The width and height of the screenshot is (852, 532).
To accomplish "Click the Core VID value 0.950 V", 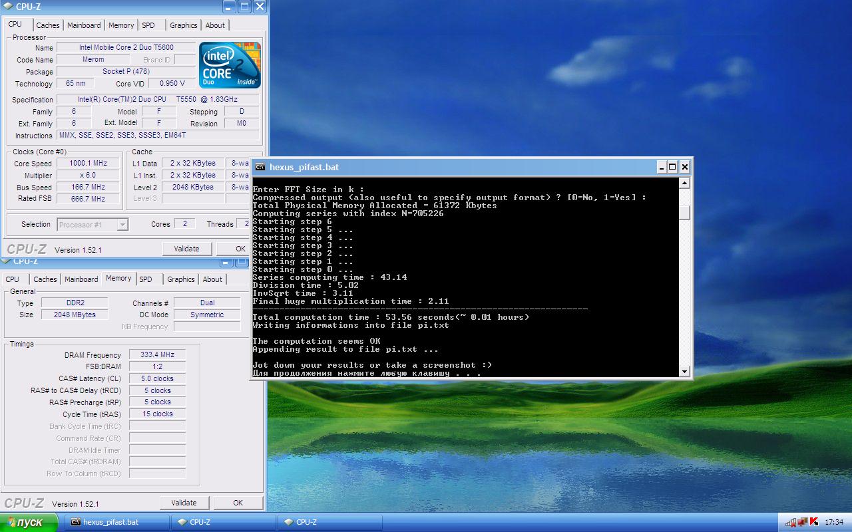I will [172, 84].
